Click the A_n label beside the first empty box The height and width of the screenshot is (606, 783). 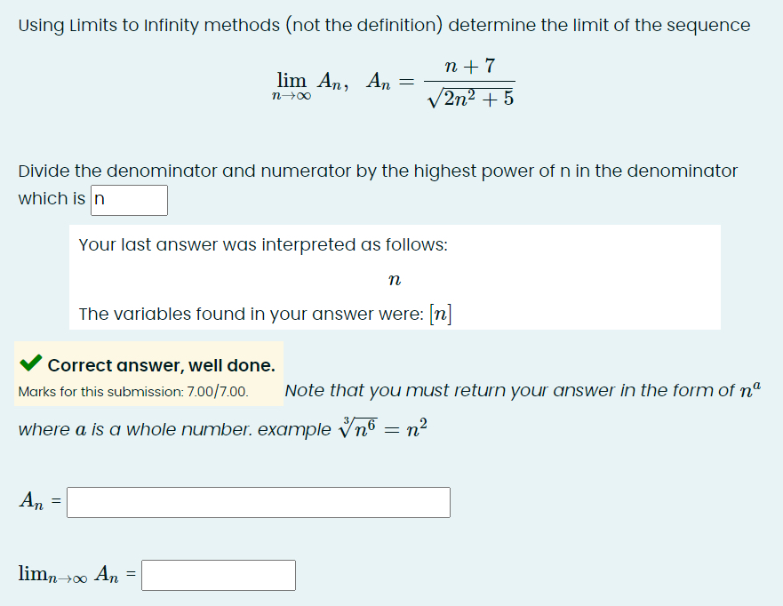point(28,500)
